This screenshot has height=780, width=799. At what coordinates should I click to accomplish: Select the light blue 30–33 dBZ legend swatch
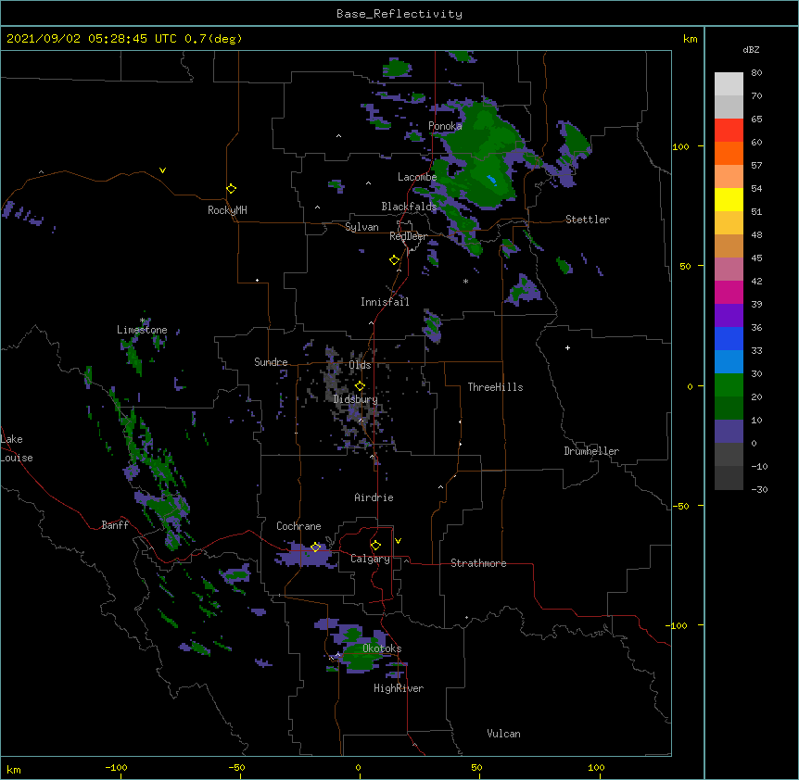tap(729, 361)
